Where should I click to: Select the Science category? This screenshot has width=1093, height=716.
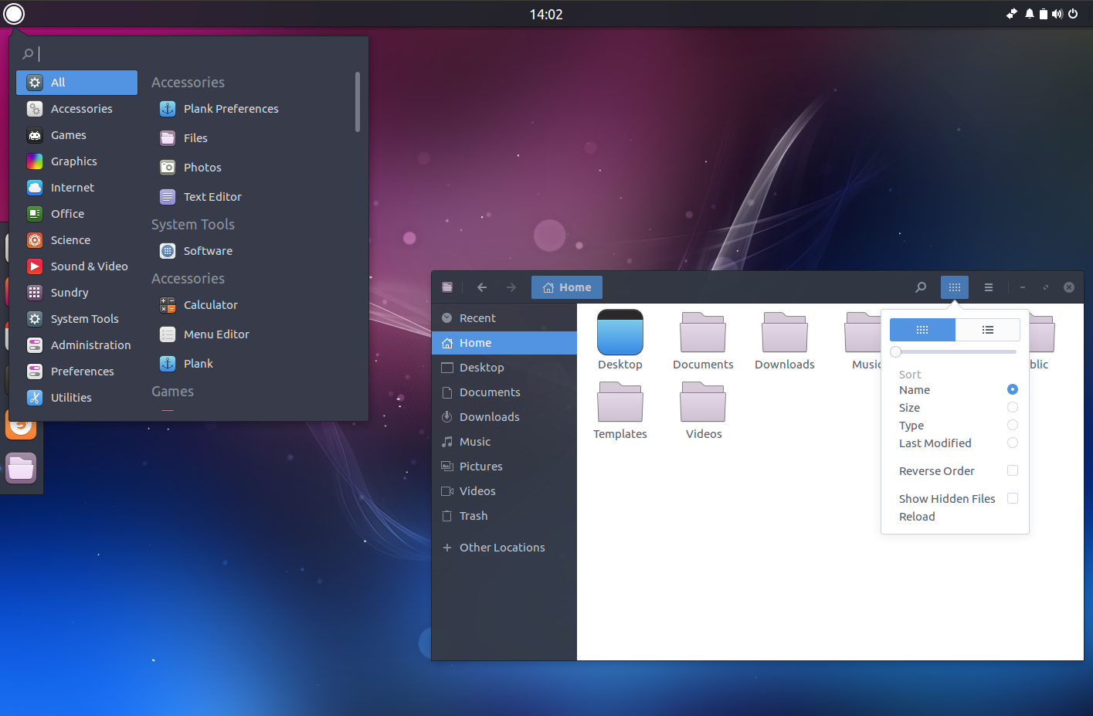tap(77, 240)
